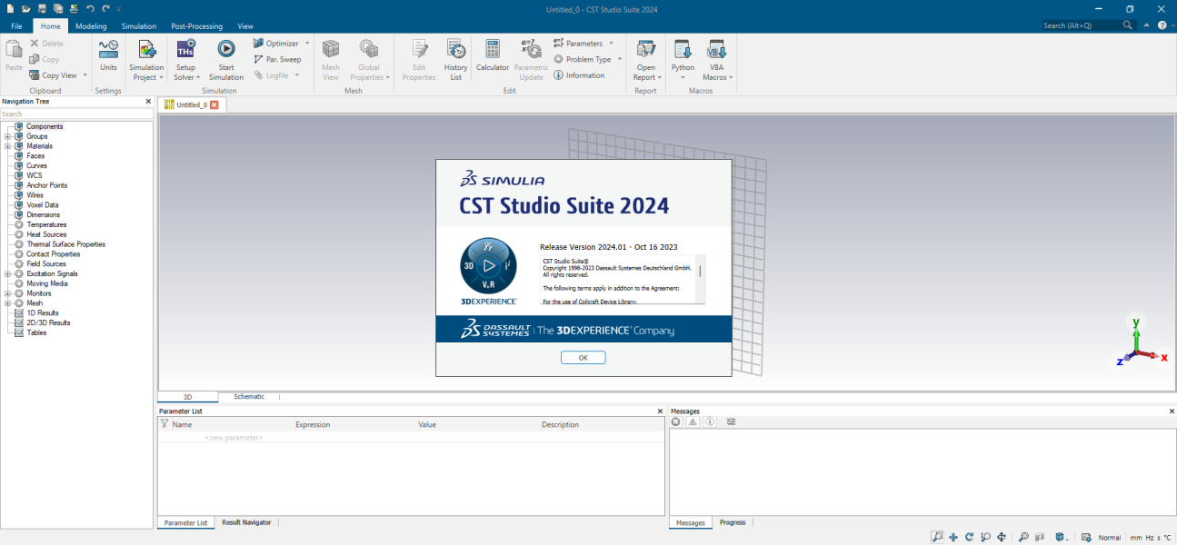Open the Par. Sweep tool
This screenshot has height=545, width=1177.
point(277,59)
